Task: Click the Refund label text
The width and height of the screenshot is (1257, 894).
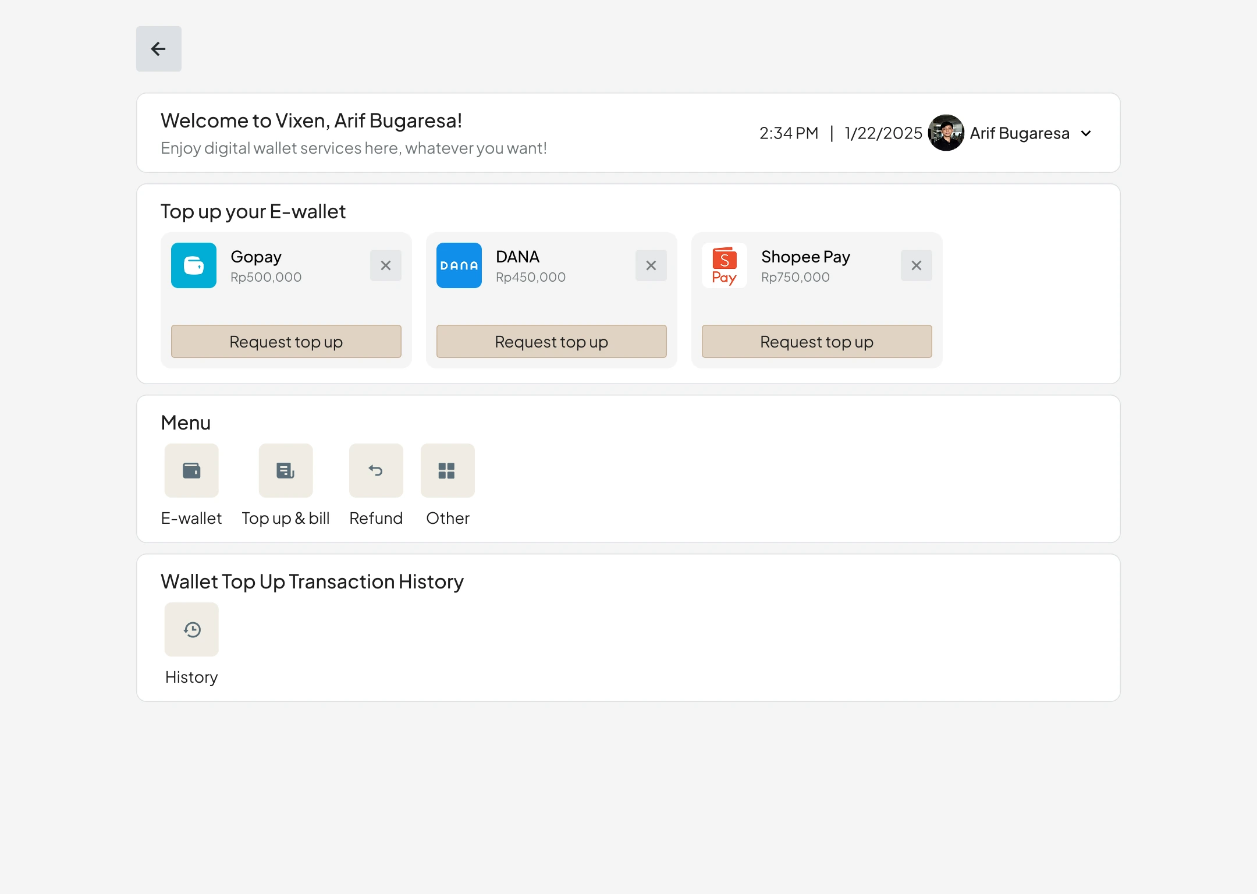Action: [376, 518]
